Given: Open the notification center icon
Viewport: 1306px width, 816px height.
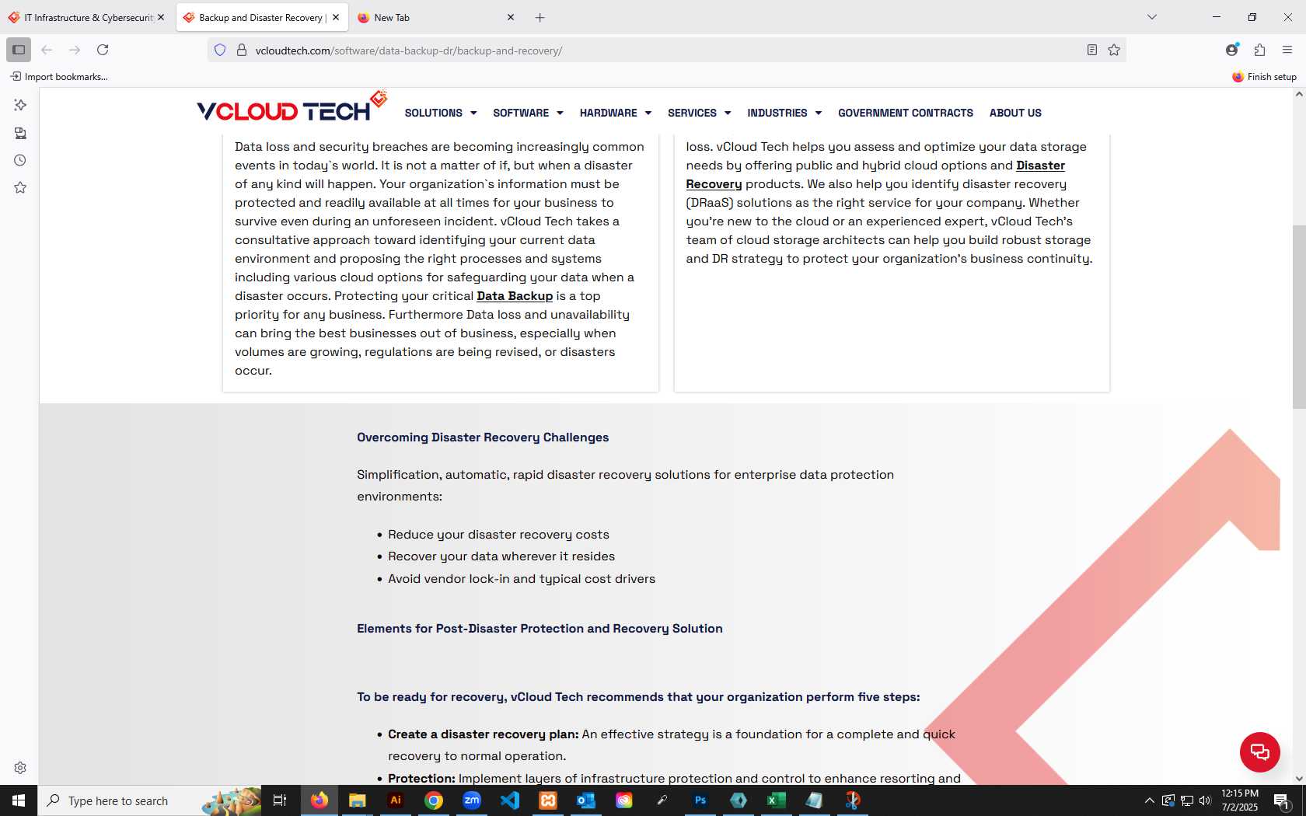Looking at the screenshot, I should pos(1283,800).
